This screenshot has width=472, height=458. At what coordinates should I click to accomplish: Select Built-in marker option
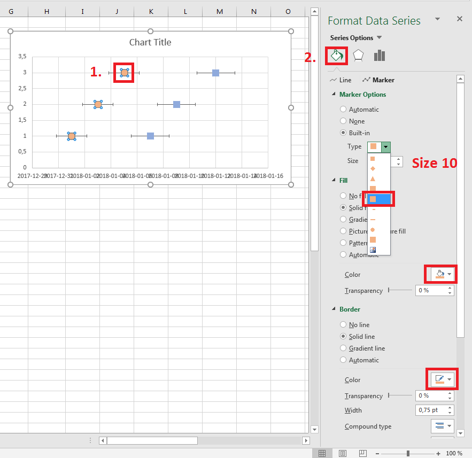[x=343, y=133]
